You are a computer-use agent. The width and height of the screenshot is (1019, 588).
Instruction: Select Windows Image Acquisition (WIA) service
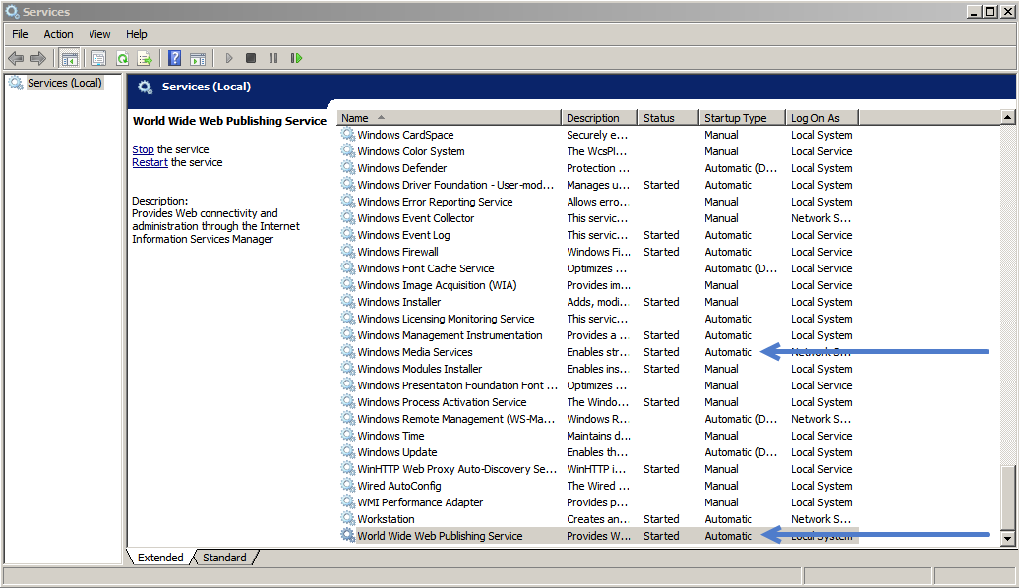[437, 285]
